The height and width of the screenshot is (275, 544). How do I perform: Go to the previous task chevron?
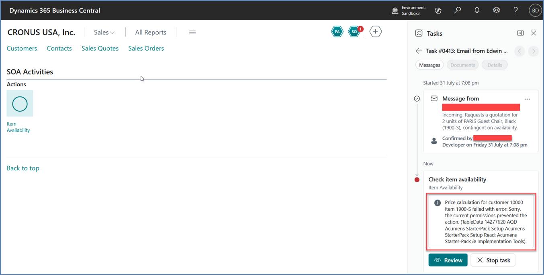pos(519,51)
